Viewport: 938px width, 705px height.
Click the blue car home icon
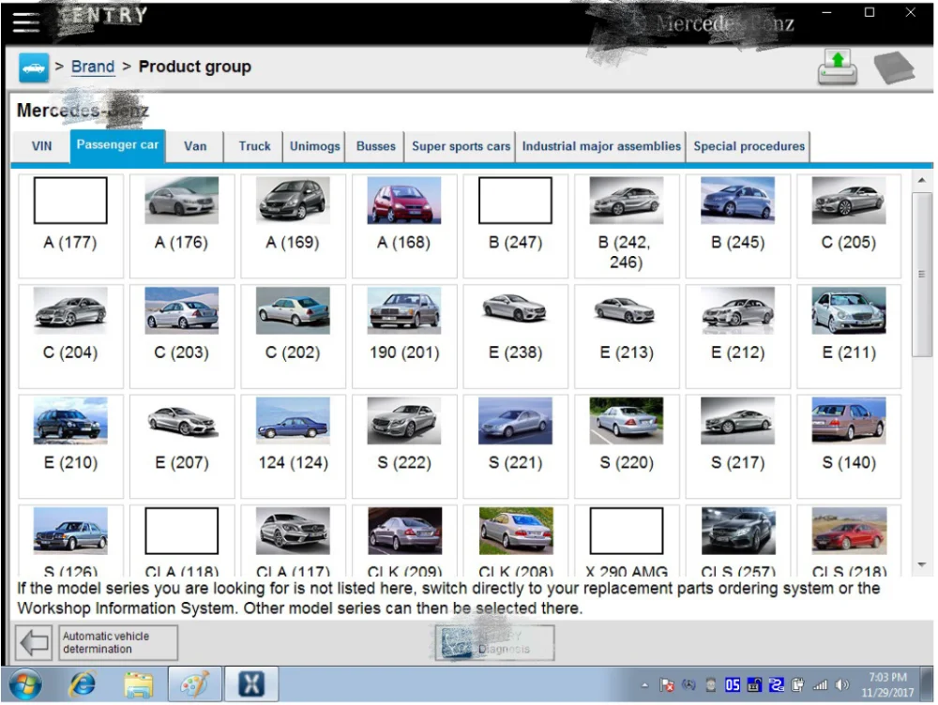pos(34,67)
